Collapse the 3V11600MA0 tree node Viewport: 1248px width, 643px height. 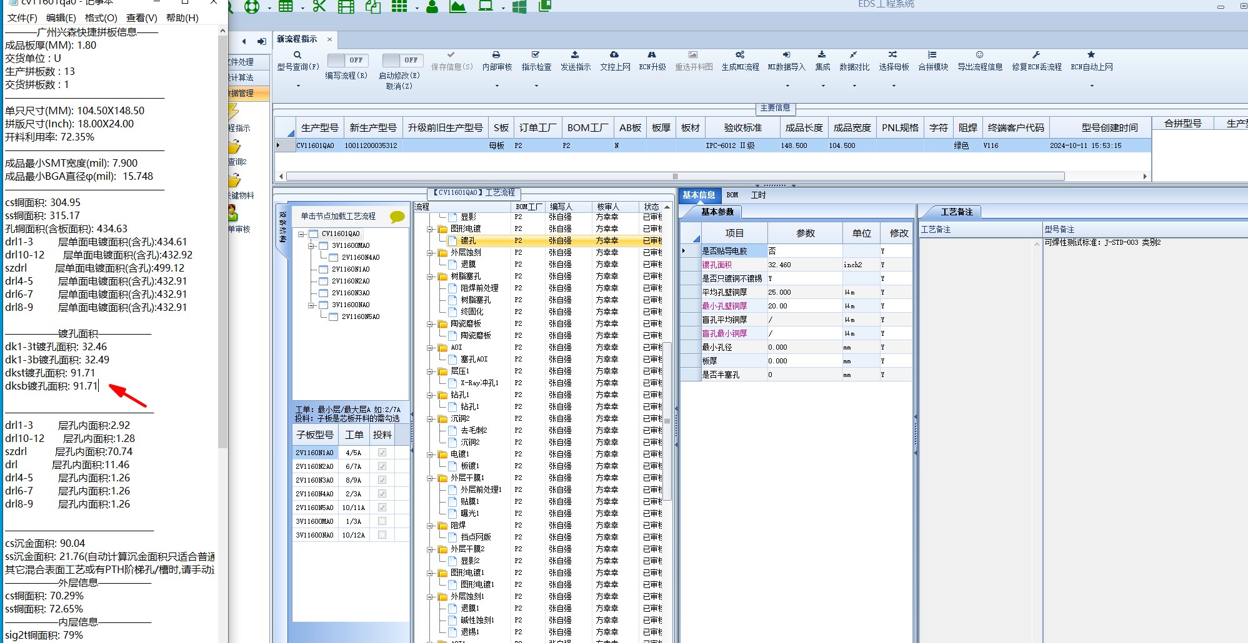[311, 246]
